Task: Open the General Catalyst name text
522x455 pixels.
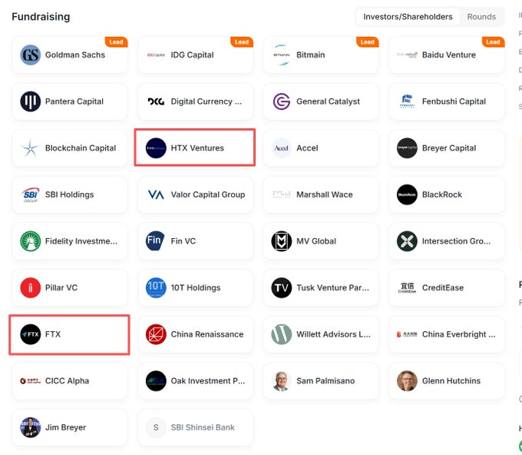Action: click(x=328, y=101)
